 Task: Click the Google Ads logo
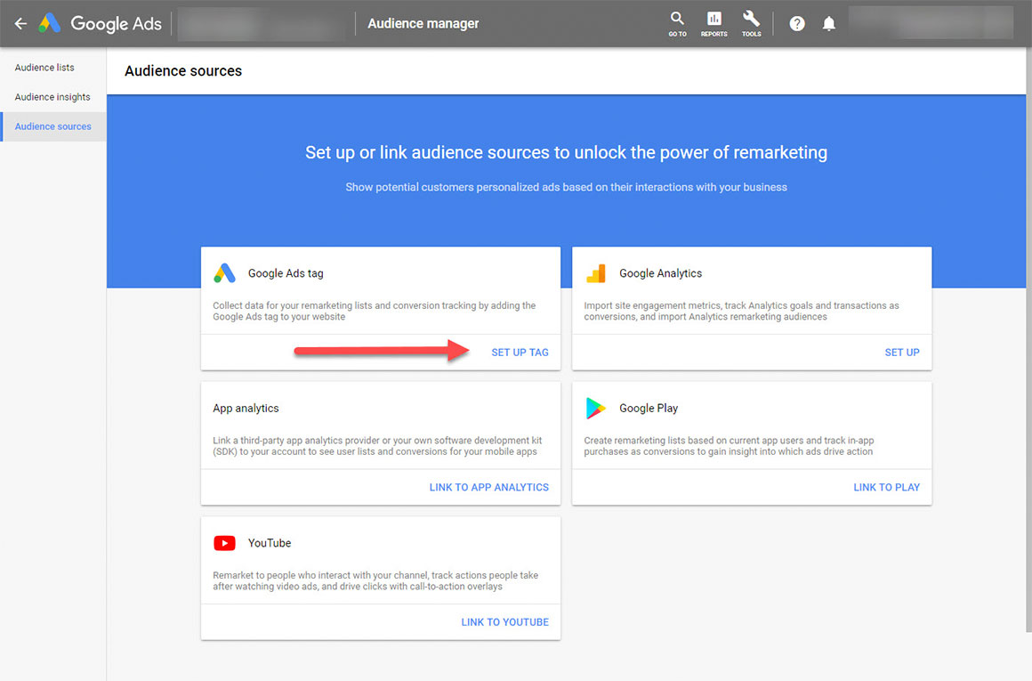[98, 24]
